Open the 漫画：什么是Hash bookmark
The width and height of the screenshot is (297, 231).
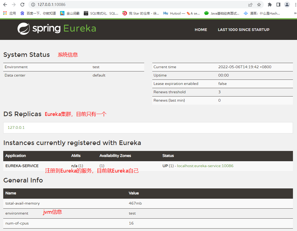tap(262, 13)
